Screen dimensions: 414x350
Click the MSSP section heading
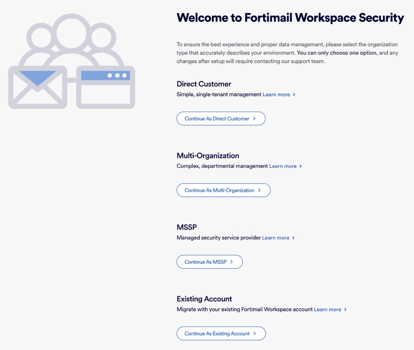187,228
